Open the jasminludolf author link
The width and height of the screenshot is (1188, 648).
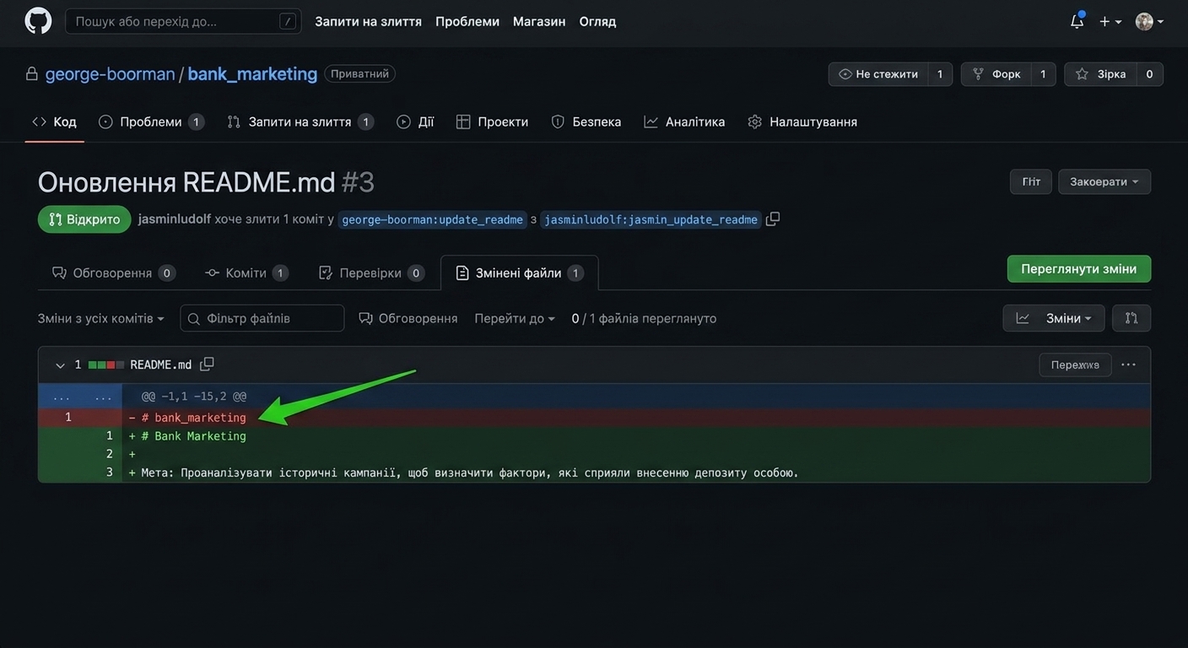click(x=175, y=219)
